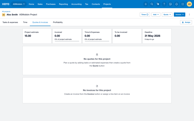The width and height of the screenshot is (194, 121).
Task: Click the Project estimate 15.00 value
Action: coord(28,36)
